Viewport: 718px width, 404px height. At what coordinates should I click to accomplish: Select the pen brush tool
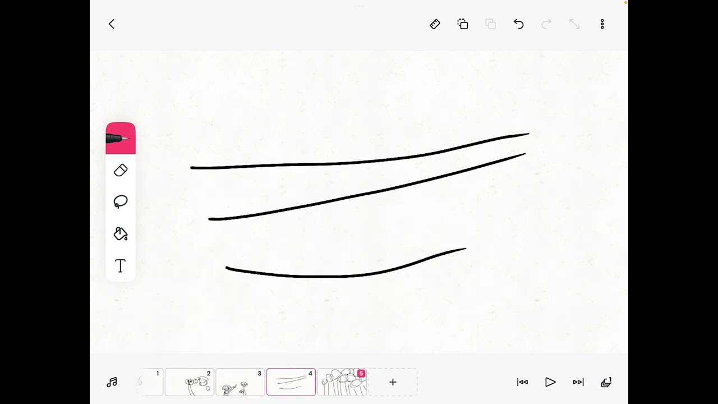pos(121,138)
